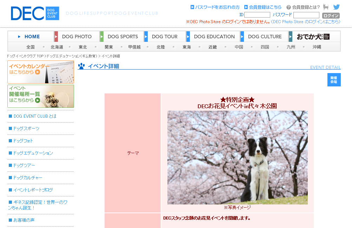Image resolution: width=352 pixels, height=228 pixels.
Task: Click the paw icon next to イベント詳細
Action: coord(81,66)
